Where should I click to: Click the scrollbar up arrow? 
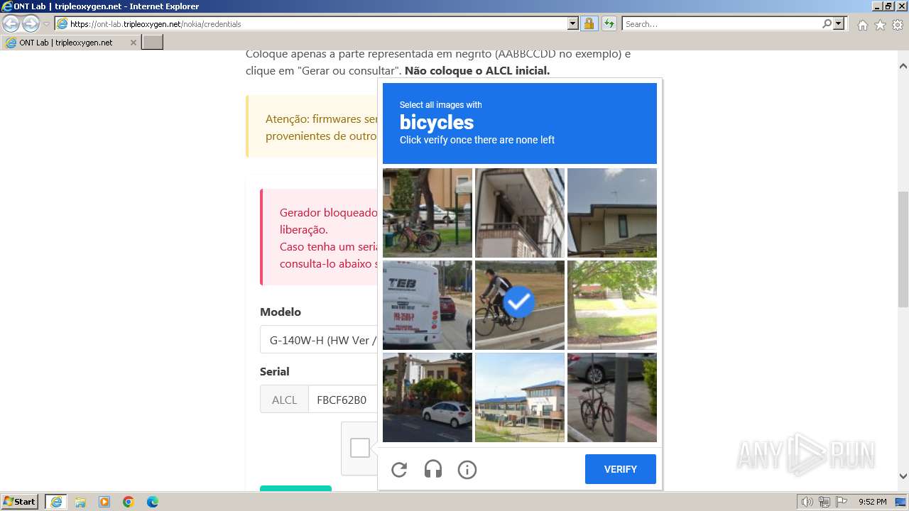click(x=903, y=66)
